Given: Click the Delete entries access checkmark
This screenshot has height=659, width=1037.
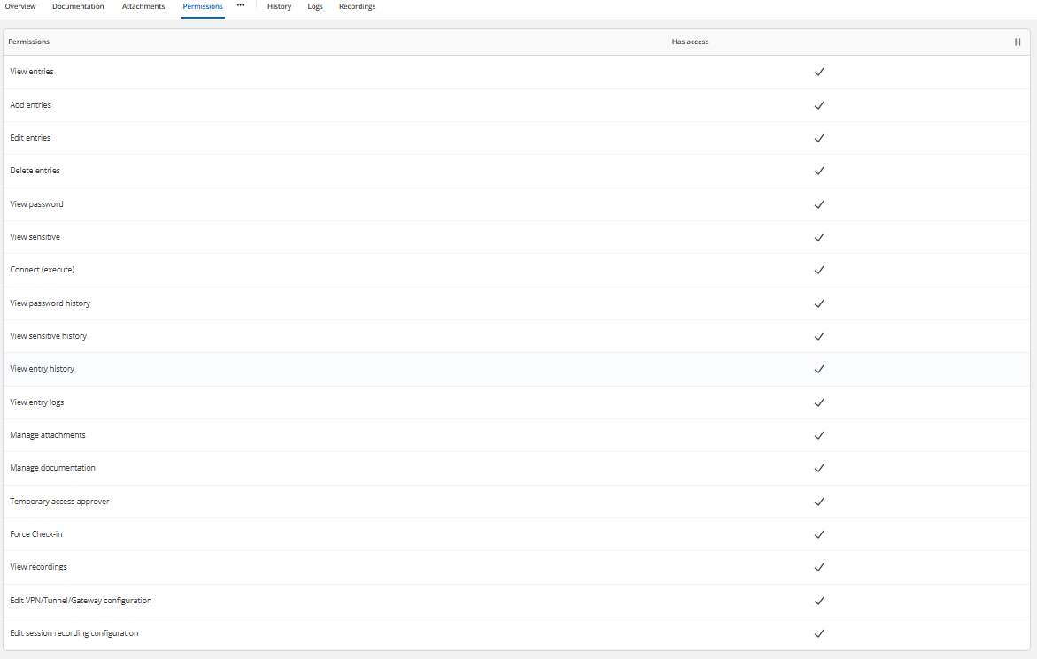Looking at the screenshot, I should (x=819, y=171).
